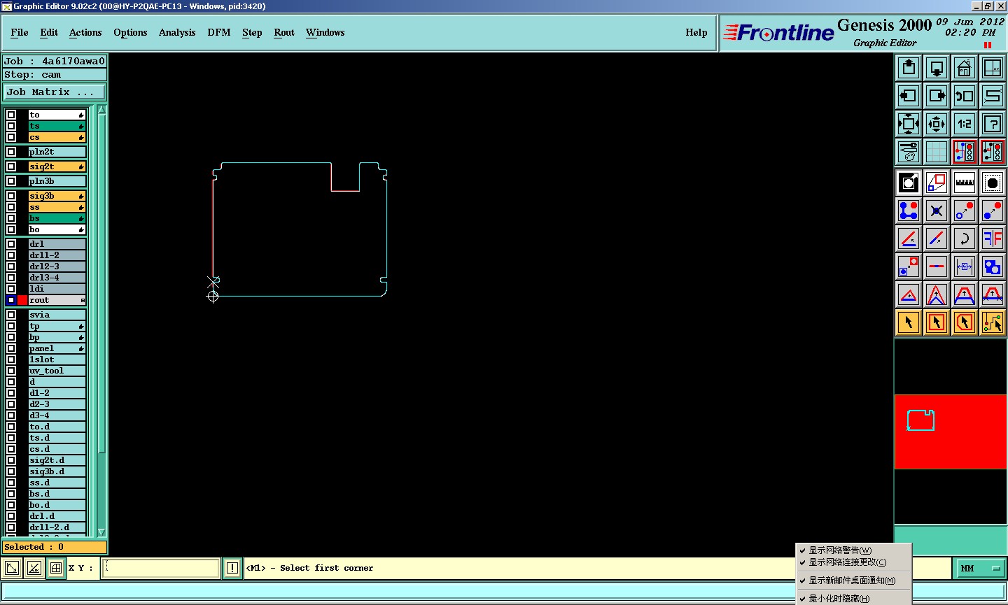Toggle the checkbox for layer pln2t
Image resolution: width=1008 pixels, height=605 pixels.
click(11, 152)
